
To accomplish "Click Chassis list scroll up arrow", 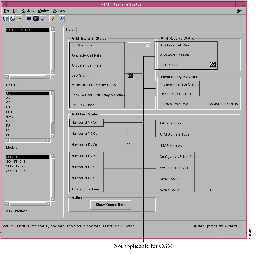I will 53,29.
